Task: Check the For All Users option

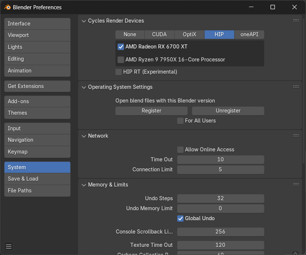Action: click(x=180, y=121)
